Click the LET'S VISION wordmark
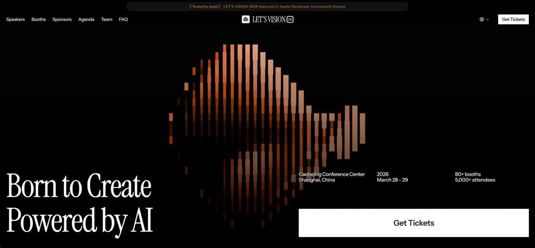This screenshot has height=248, width=535. [268, 20]
